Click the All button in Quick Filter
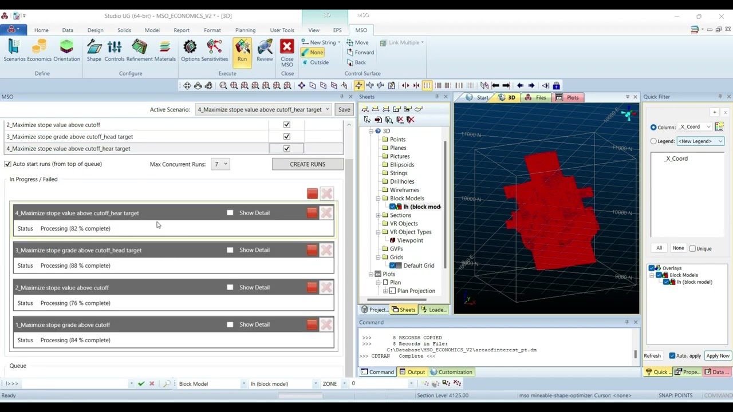Viewport: 733px width, 412px height. coord(659,248)
